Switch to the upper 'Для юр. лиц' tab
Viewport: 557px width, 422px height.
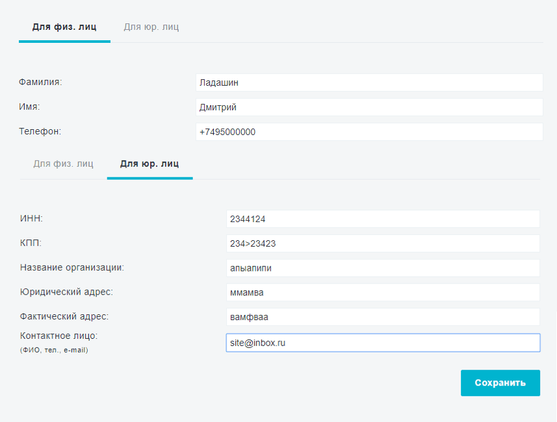point(151,27)
